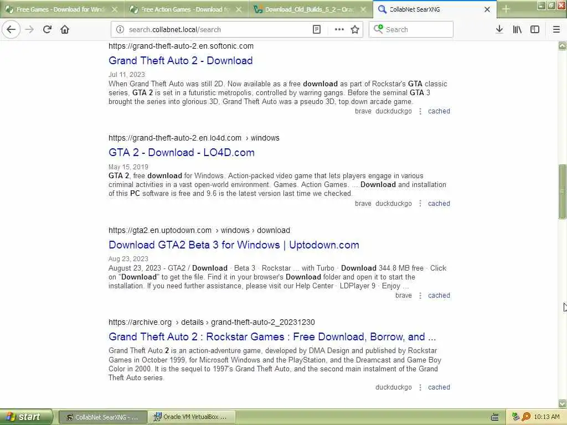Show site information icon in address bar
This screenshot has width=567, height=425.
point(120,30)
